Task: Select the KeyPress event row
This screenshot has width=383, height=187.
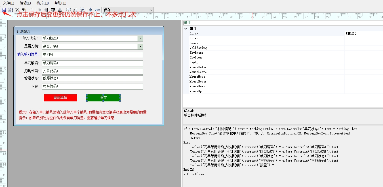Action: [196, 53]
